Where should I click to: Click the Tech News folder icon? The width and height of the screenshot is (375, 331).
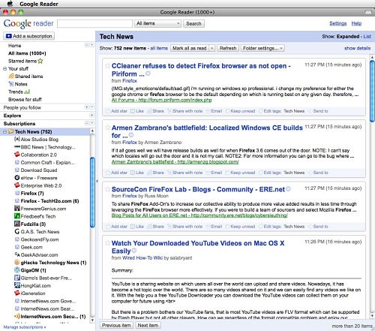tap(11, 131)
